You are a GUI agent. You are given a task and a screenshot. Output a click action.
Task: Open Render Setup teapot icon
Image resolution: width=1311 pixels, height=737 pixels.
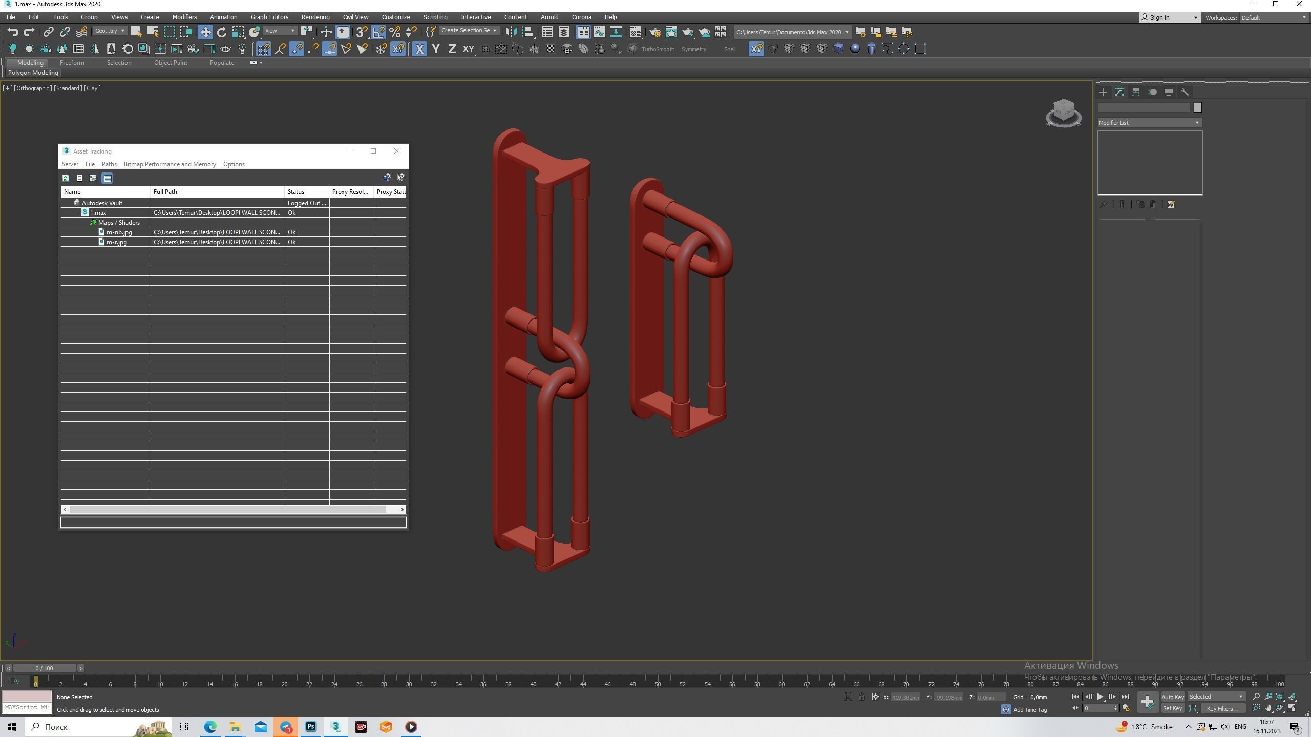654,32
